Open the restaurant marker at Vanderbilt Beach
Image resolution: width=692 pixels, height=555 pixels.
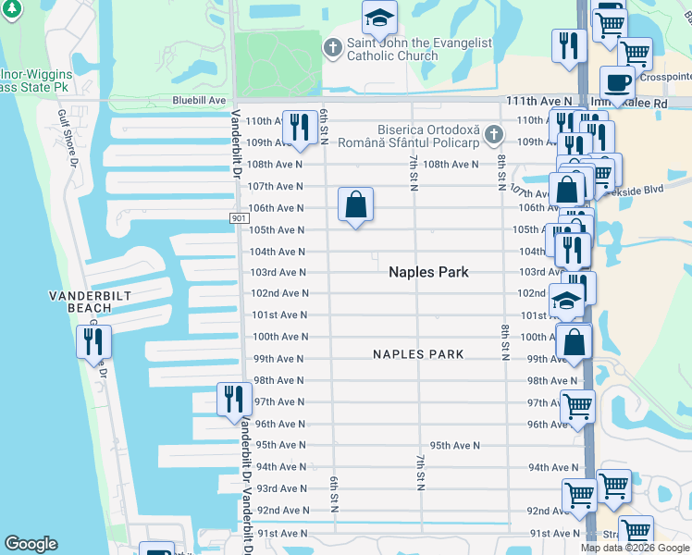[93, 343]
